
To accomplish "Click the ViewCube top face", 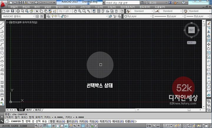I will click(x=191, y=30).
